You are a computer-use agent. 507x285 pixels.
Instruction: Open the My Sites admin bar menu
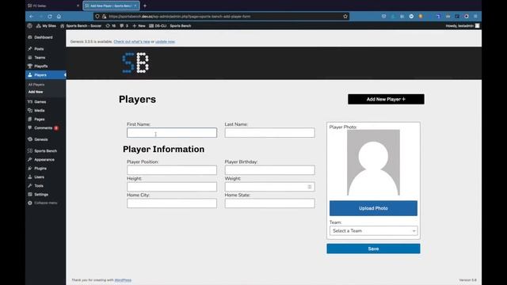click(46, 25)
